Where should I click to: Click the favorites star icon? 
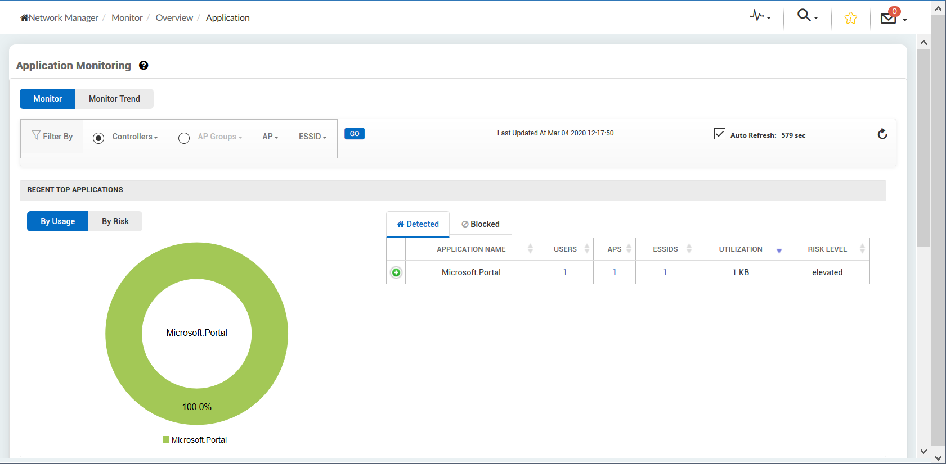[x=850, y=18]
